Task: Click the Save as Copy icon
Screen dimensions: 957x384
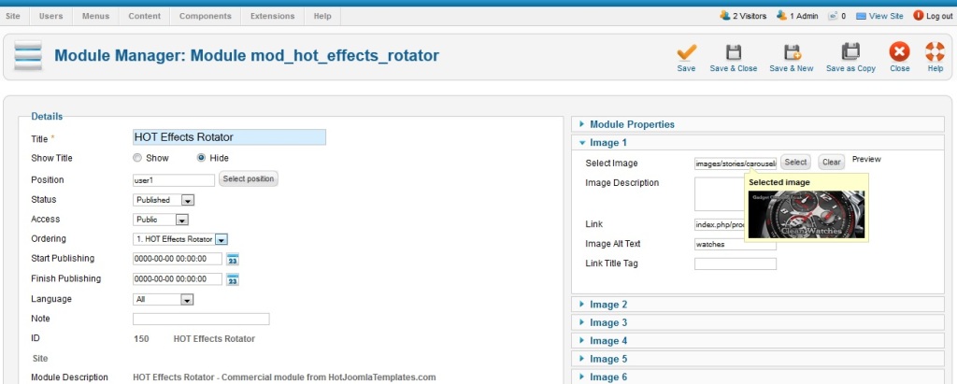Action: pos(850,52)
